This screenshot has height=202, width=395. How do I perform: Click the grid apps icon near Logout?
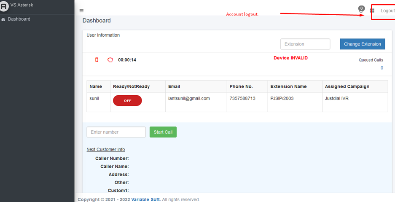click(372, 11)
